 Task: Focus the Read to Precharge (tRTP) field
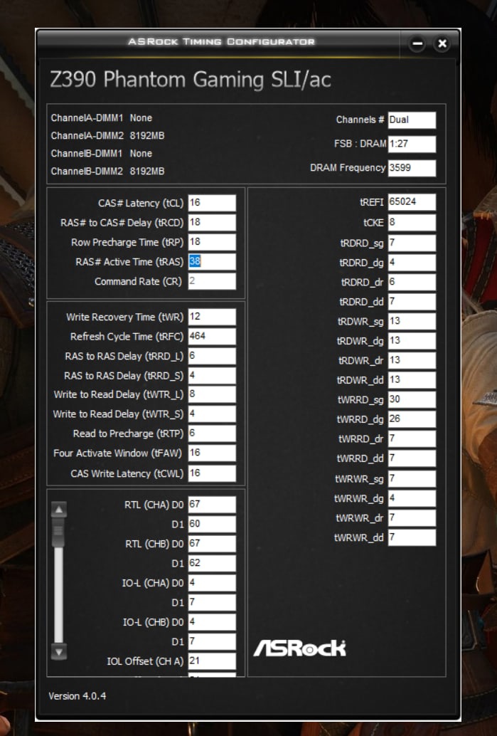[x=212, y=433]
